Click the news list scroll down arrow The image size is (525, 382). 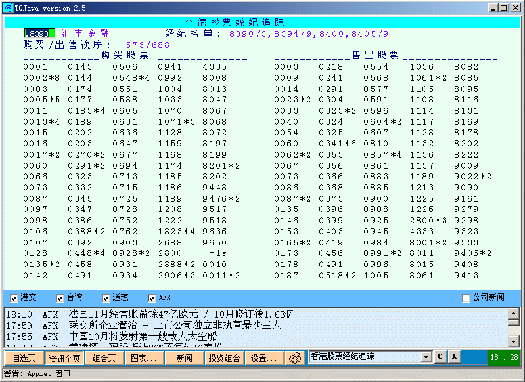pyautogui.click(x=514, y=341)
